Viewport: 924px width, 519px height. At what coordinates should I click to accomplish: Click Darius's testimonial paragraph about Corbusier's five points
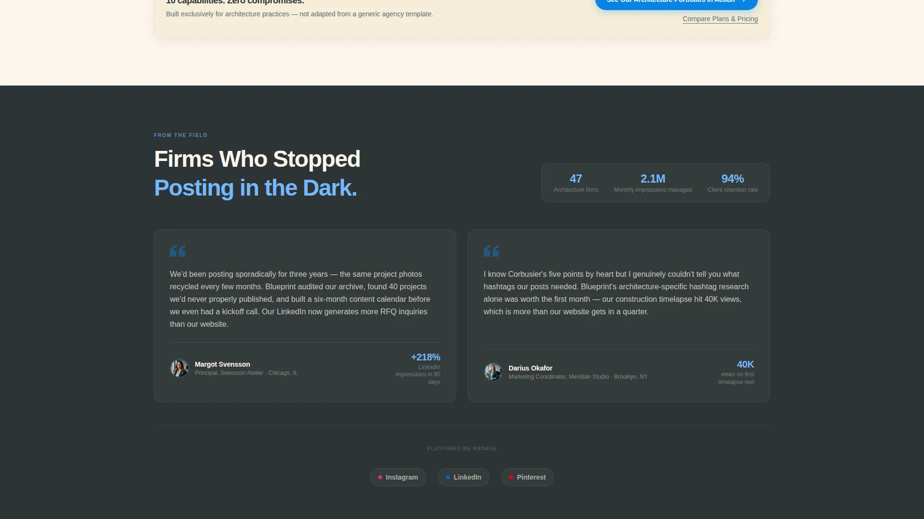click(x=616, y=293)
